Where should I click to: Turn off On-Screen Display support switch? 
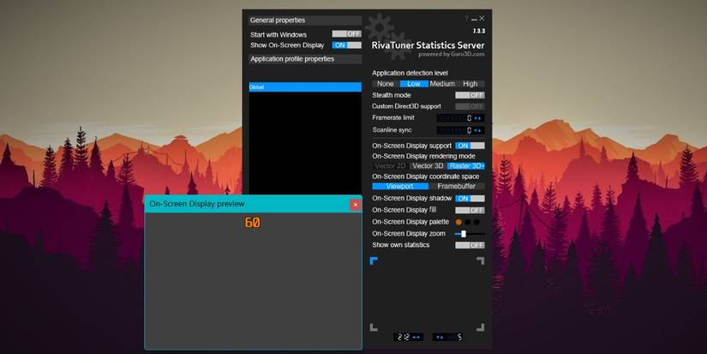coord(470,146)
